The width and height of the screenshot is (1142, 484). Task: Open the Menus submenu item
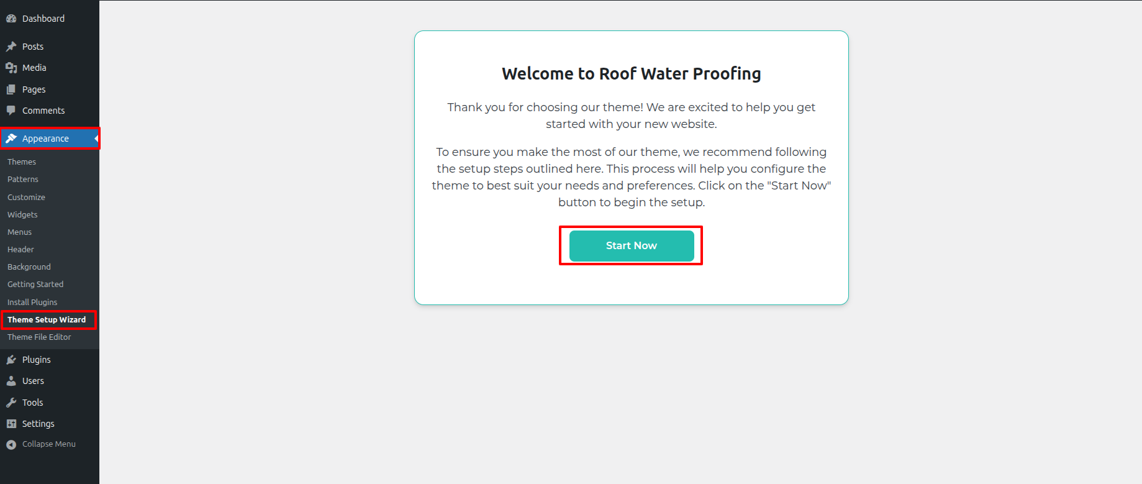(19, 232)
